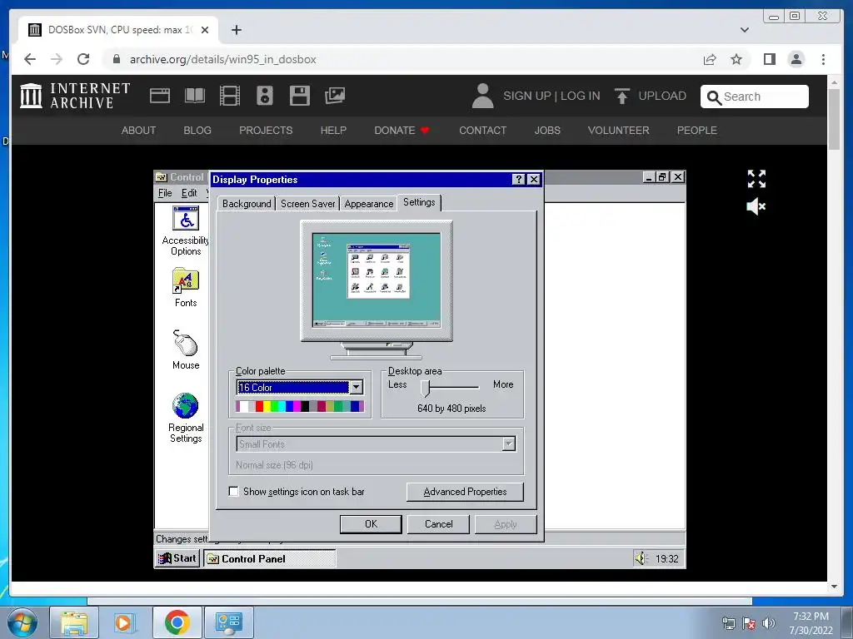Open the Internet Archive web icon
The height and width of the screenshot is (639, 853).
[x=160, y=96]
